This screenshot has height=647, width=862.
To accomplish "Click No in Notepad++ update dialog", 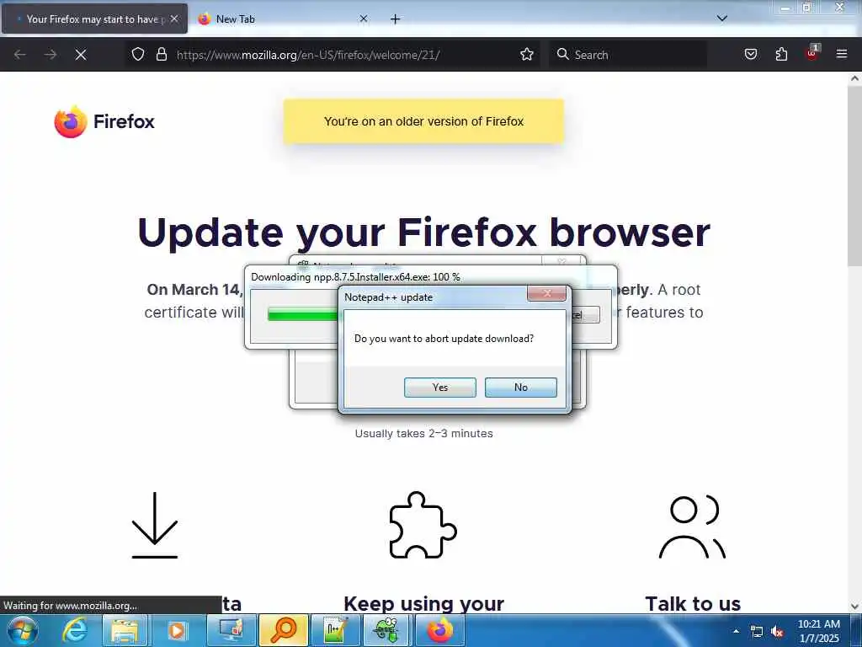I will [520, 388].
